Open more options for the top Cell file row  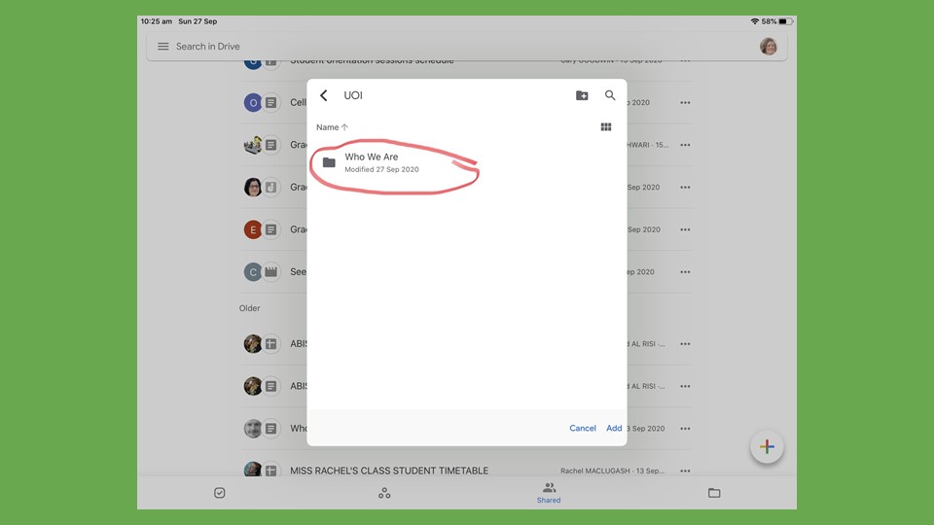click(685, 102)
